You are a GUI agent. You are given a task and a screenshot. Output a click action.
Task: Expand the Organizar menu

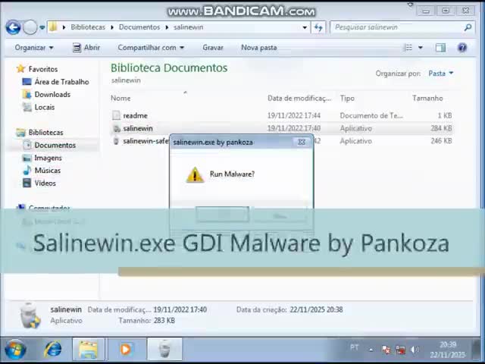tap(34, 47)
